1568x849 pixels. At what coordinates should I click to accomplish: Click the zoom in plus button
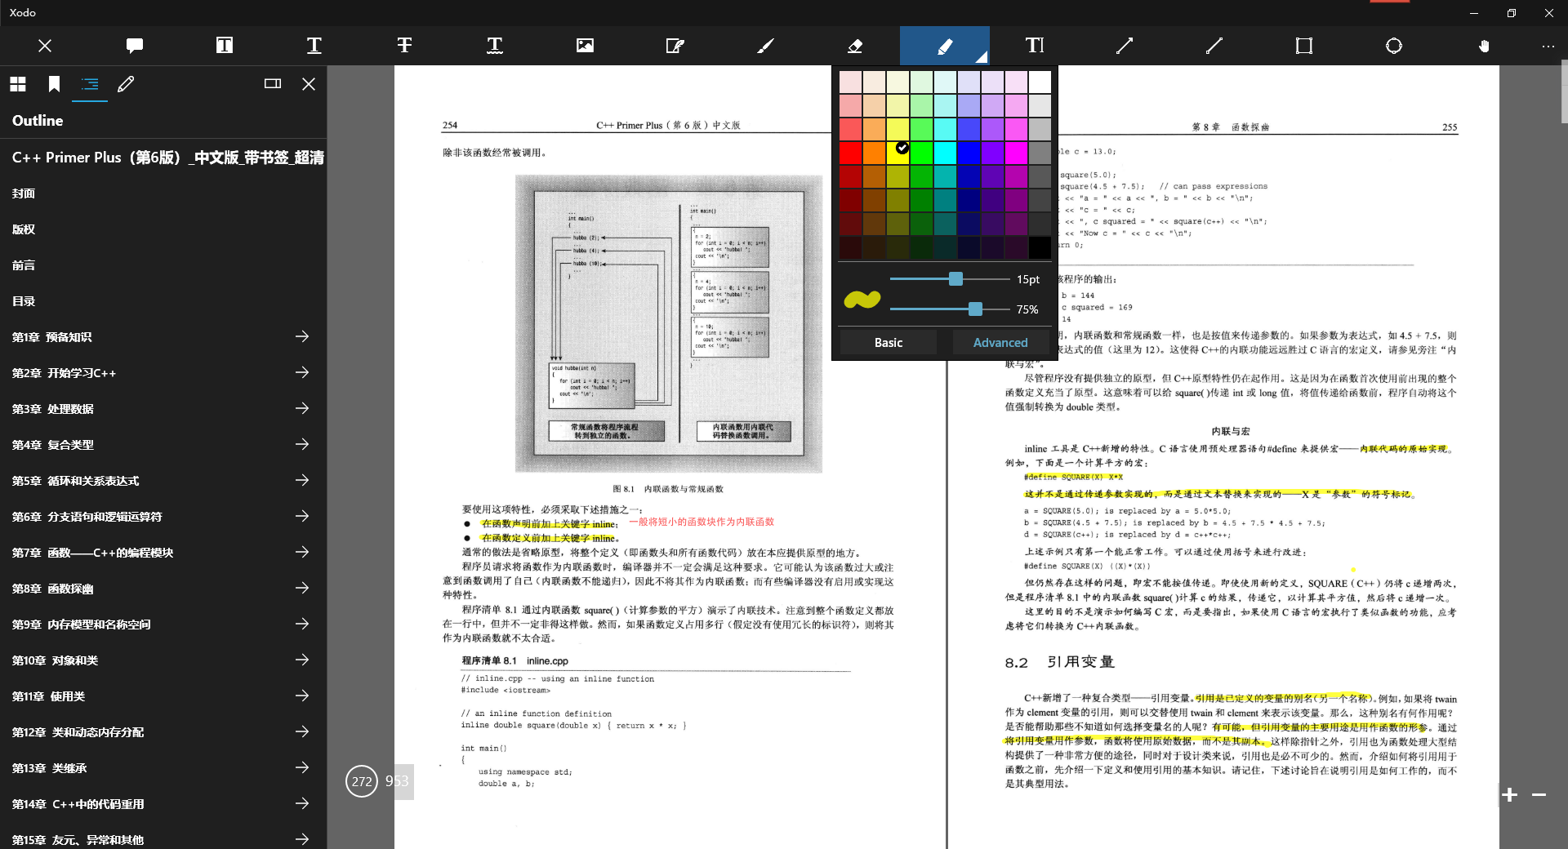(x=1510, y=794)
